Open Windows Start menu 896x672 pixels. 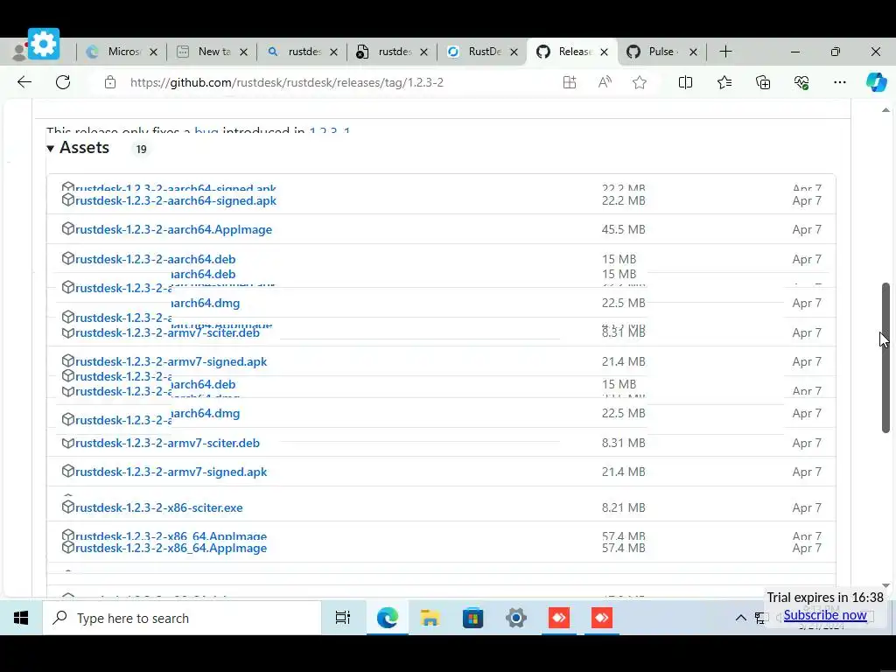[21, 618]
